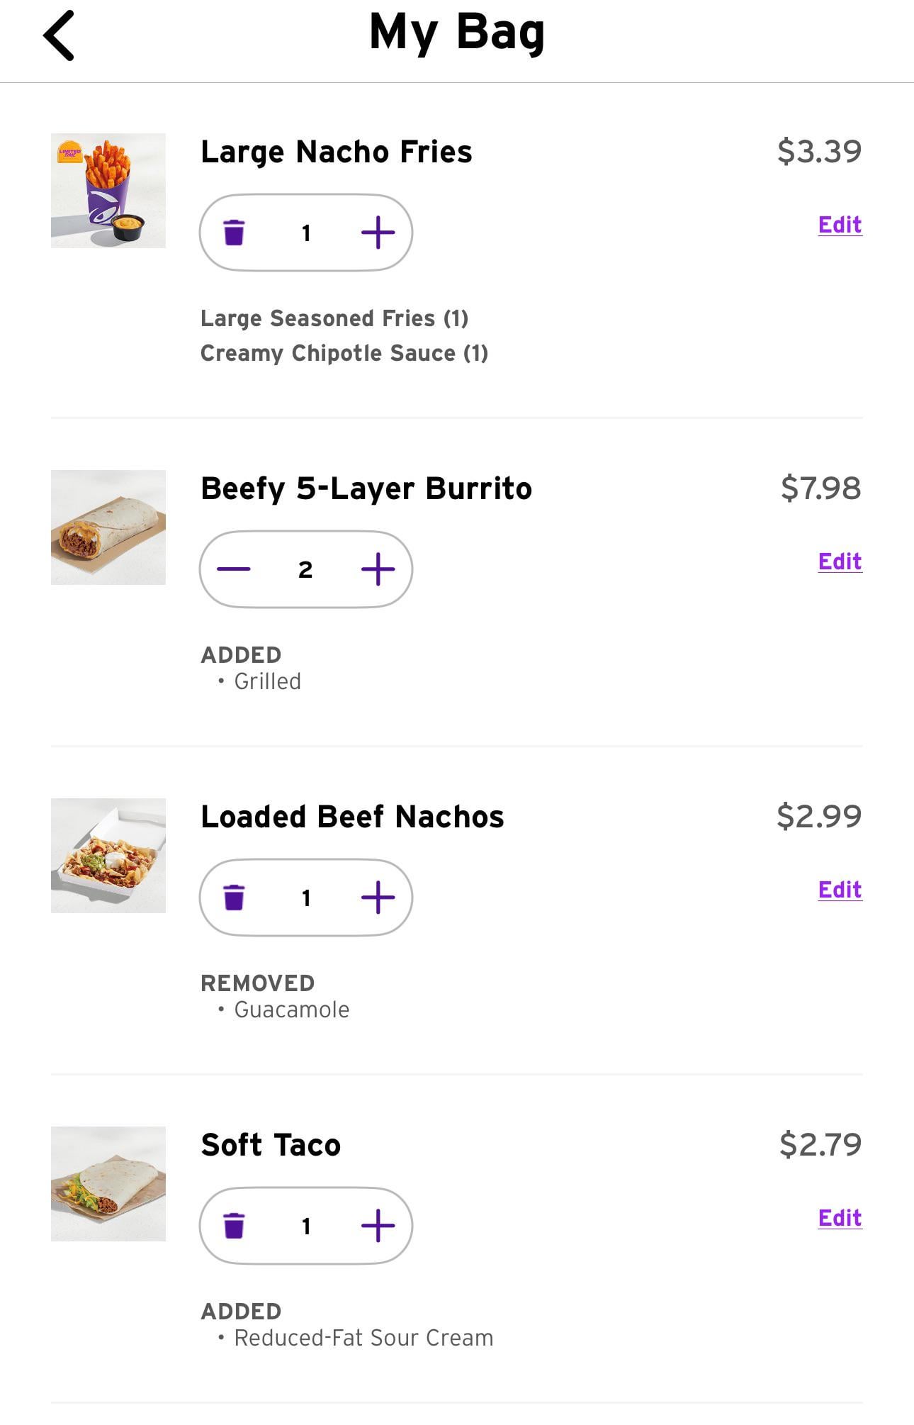The image size is (914, 1425).
Task: Edit the Soft Taco customization
Action: (x=840, y=1218)
